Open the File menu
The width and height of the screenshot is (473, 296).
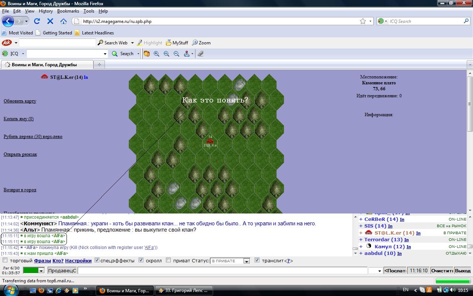point(6,11)
